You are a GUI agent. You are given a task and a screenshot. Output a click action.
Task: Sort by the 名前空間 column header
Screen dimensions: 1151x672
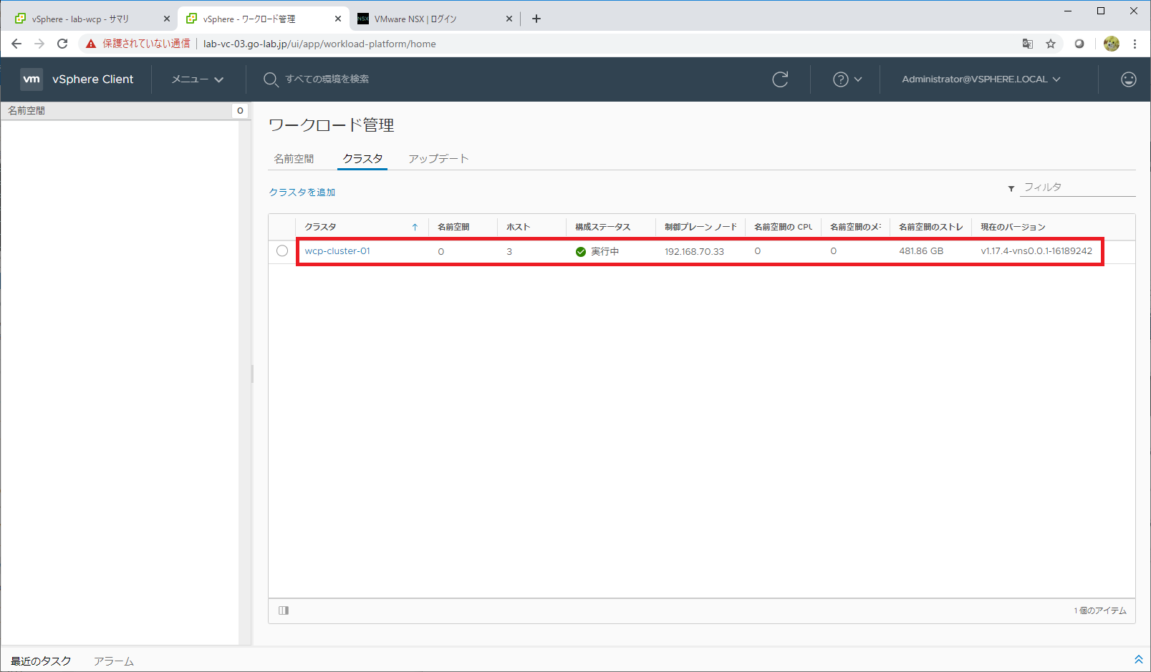(453, 227)
